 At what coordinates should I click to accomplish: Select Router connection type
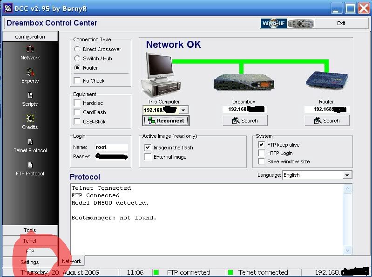(77, 68)
